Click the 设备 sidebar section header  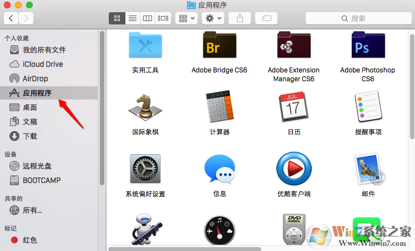click(x=11, y=154)
